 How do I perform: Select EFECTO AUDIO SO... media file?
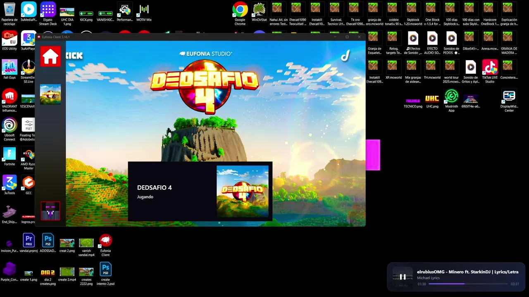(432, 43)
